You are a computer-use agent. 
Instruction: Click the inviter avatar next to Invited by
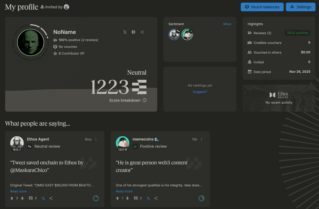click(66, 7)
